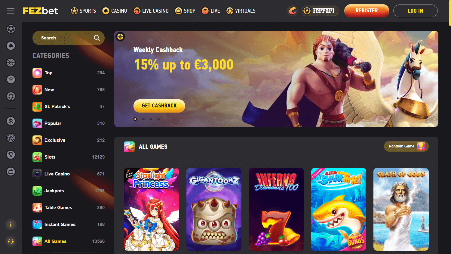Select the Slots category
Screen dimensions: 451x254
69,157
